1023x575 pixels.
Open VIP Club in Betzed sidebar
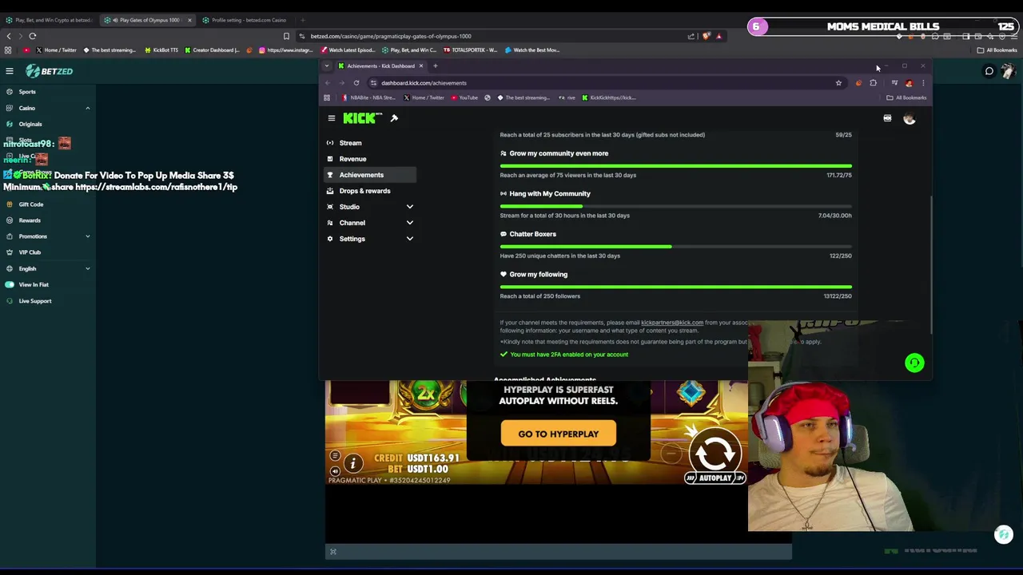[30, 252]
